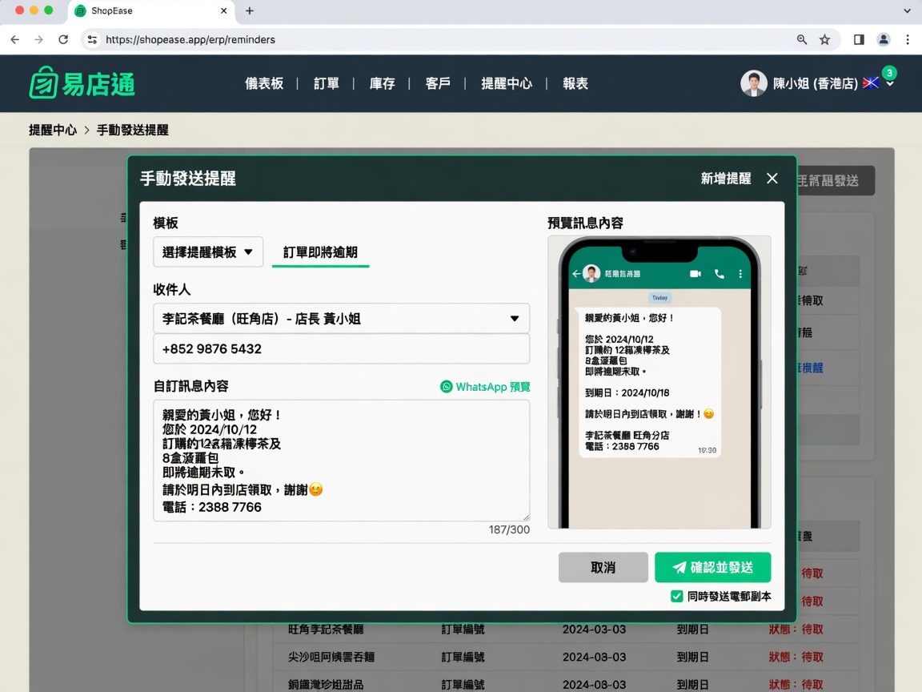922x692 pixels.
Task: Click 訂單編號 in 尖沙咀阿姨雲吞麵 row
Action: click(463, 657)
